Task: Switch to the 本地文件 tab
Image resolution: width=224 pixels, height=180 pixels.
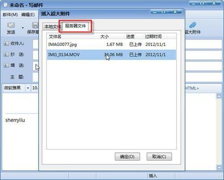Action: coord(52,27)
